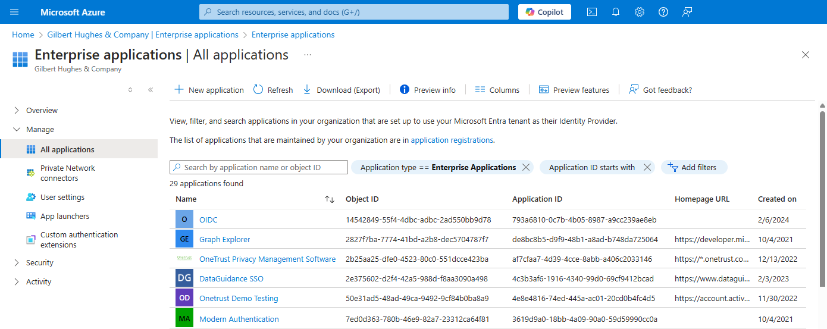Click the search by application name field
This screenshot has height=329, width=827.
(x=259, y=168)
